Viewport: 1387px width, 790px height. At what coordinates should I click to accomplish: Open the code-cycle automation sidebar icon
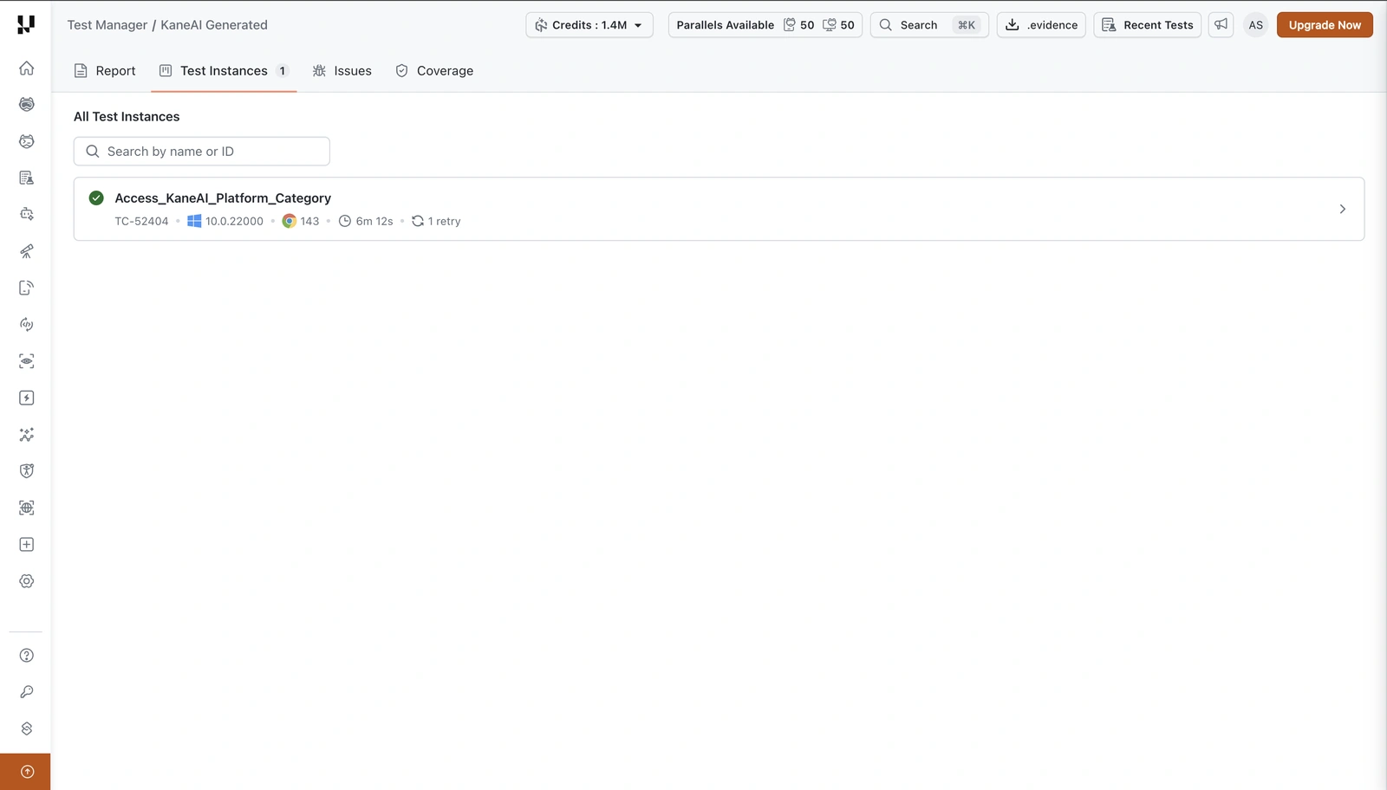[27, 324]
